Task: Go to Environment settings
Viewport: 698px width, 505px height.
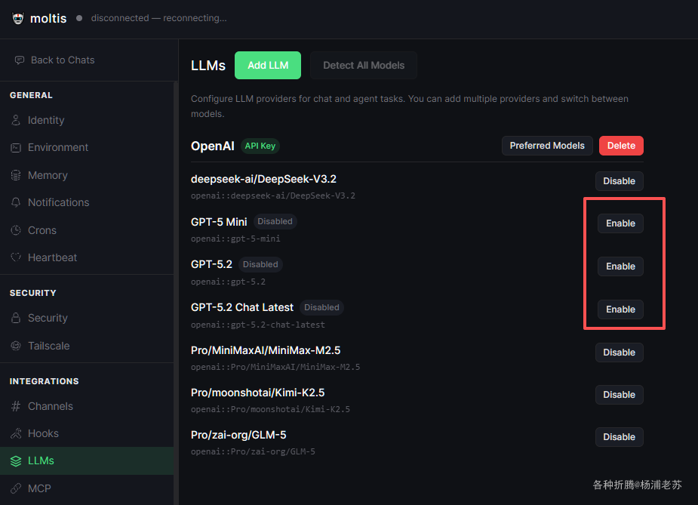Action: click(87, 147)
